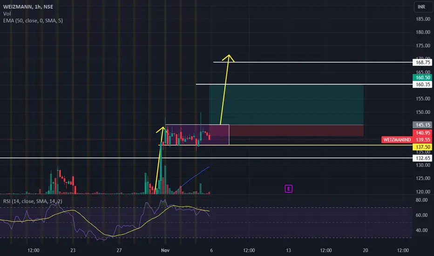Click the purple E earnings marker
Screen dimensions: 434x256
(288, 189)
